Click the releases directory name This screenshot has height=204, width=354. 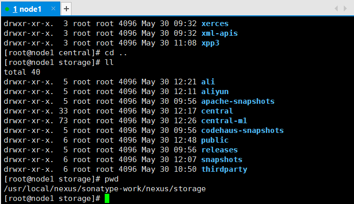[219, 150]
